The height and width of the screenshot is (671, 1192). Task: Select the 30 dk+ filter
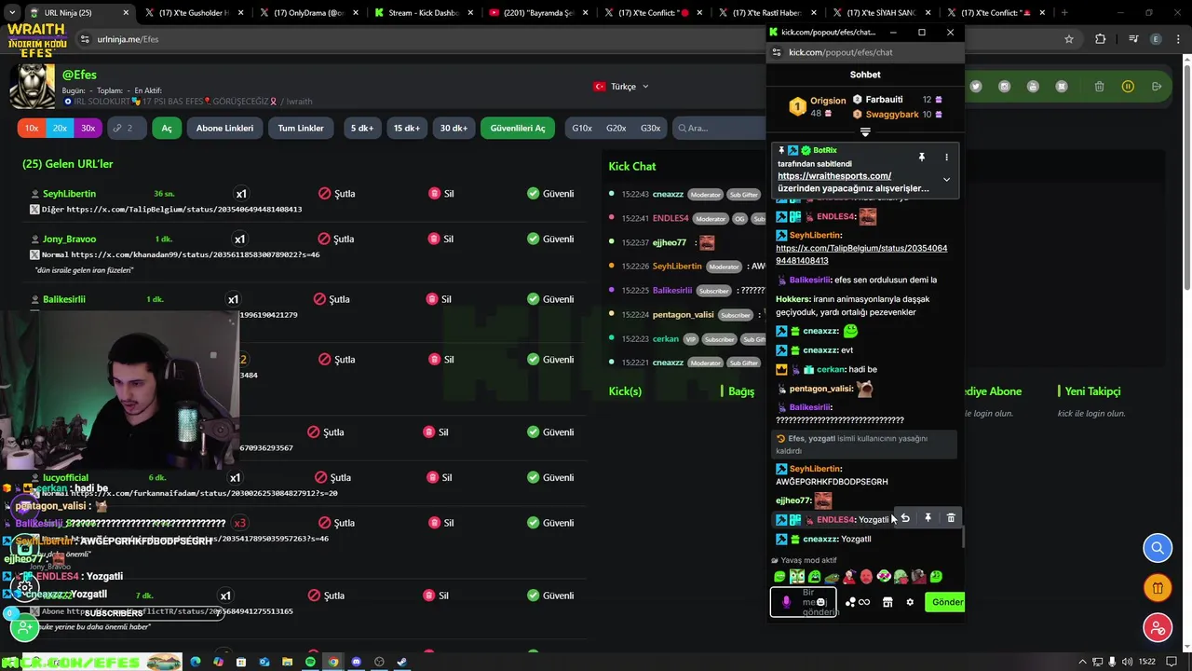coord(454,128)
